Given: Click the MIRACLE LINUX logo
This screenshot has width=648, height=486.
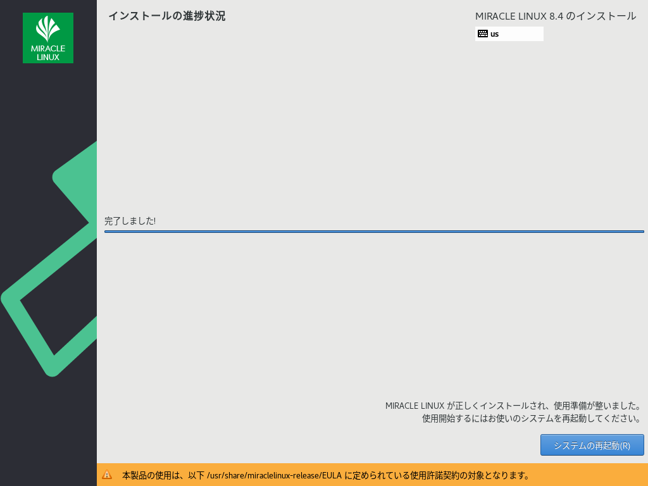Looking at the screenshot, I should (48, 38).
